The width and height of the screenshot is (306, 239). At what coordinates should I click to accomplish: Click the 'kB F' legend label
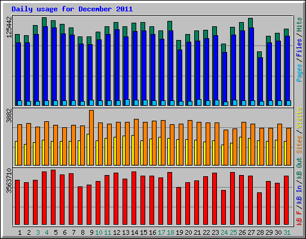click(x=299, y=218)
